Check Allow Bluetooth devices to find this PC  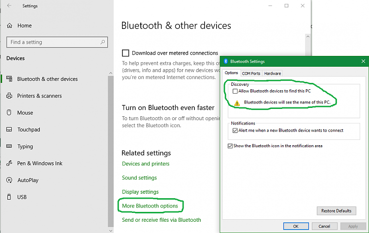(235, 91)
